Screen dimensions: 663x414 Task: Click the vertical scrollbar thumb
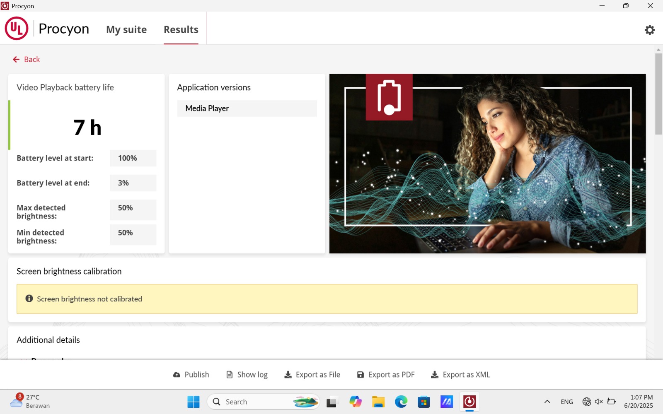(658, 94)
